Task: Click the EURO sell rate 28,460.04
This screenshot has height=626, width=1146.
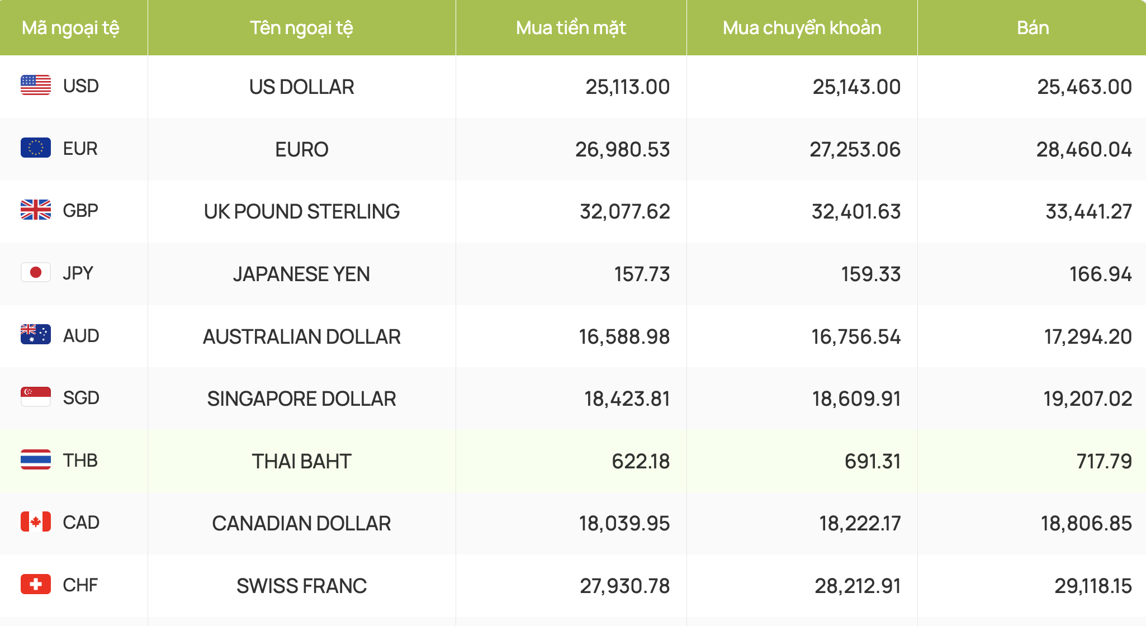Action: pos(1083,149)
